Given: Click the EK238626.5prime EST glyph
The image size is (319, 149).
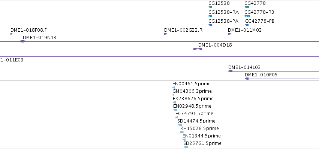Looking at the screenshot, I should [x=174, y=102].
